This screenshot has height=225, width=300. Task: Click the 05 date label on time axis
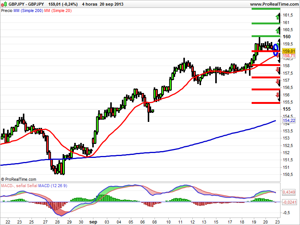point(130,222)
